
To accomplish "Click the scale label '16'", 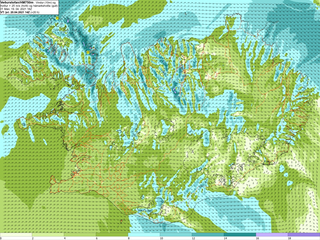I will [257, 238].
